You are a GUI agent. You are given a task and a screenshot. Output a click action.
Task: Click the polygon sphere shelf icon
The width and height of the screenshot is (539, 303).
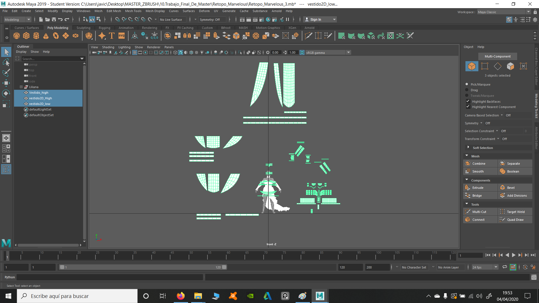(x=17, y=36)
